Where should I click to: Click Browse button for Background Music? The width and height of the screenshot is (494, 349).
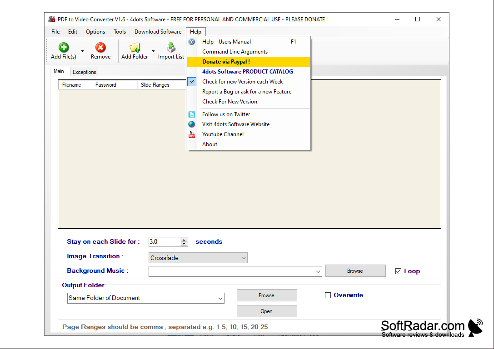coord(355,271)
